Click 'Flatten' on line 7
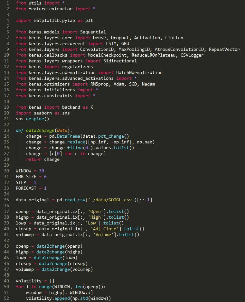The height and width of the screenshot is (302, 245). [174, 38]
